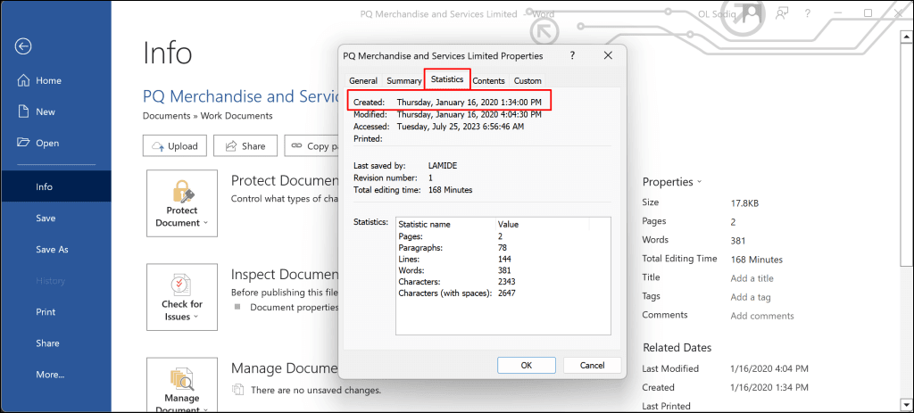Click the Copy path button
Screen dimensions: 914x413
[x=312, y=146]
